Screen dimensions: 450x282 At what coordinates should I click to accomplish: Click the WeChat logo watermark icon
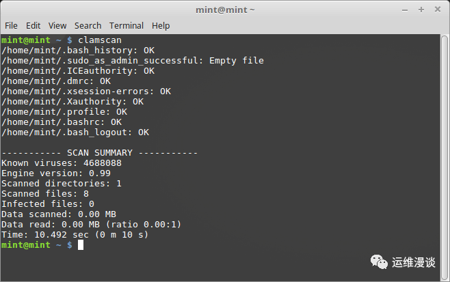coord(379,262)
